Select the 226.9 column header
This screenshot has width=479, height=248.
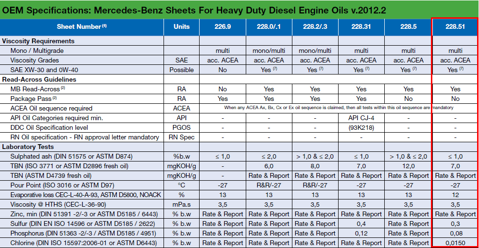click(x=222, y=27)
